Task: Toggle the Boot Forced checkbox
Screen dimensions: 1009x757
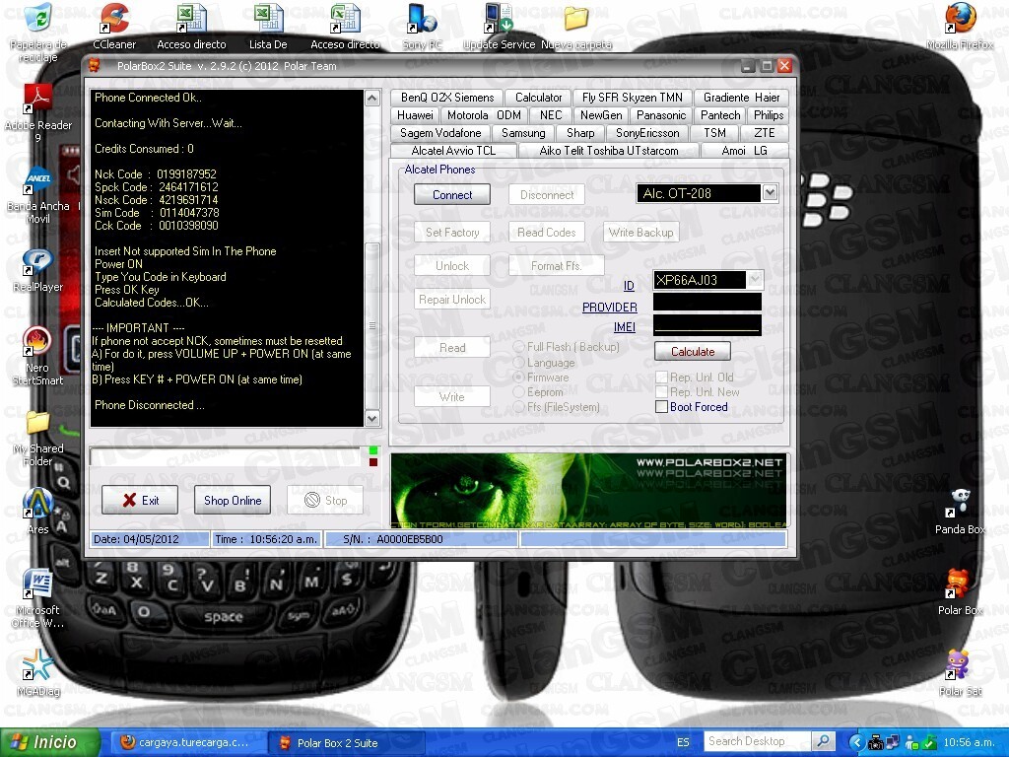Action: [661, 407]
